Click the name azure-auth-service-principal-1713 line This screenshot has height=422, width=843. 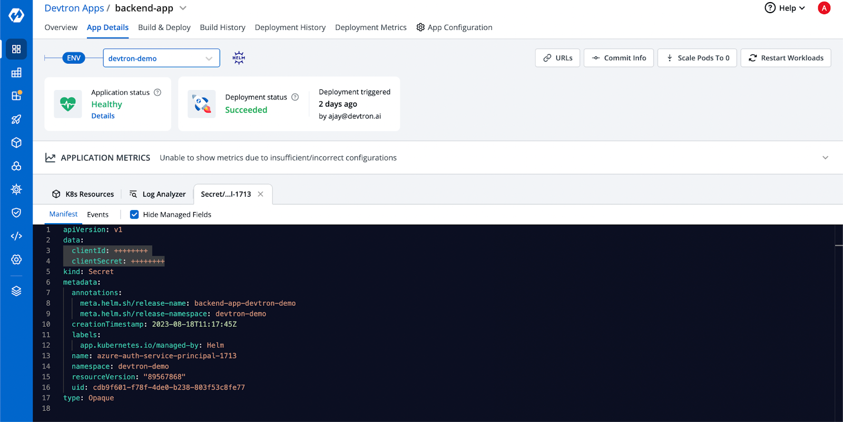pos(154,356)
